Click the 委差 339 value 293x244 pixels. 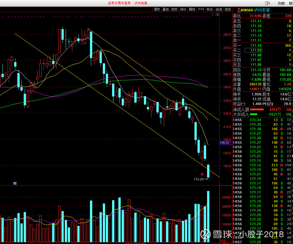point(288,16)
